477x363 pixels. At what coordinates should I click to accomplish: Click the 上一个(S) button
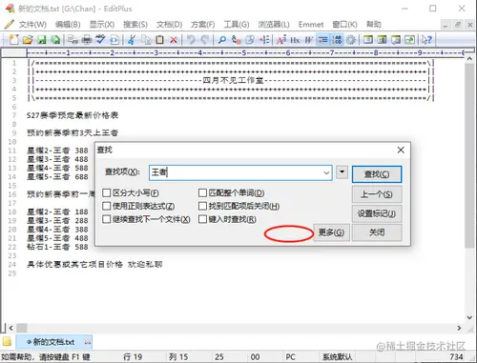point(377,194)
